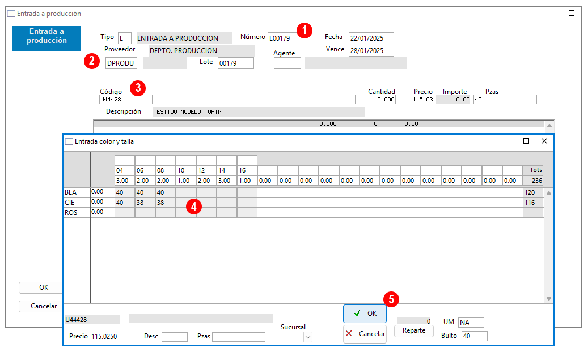The width and height of the screenshot is (588, 352).
Task: Maximize the Entrada a producción window
Action: click(572, 13)
